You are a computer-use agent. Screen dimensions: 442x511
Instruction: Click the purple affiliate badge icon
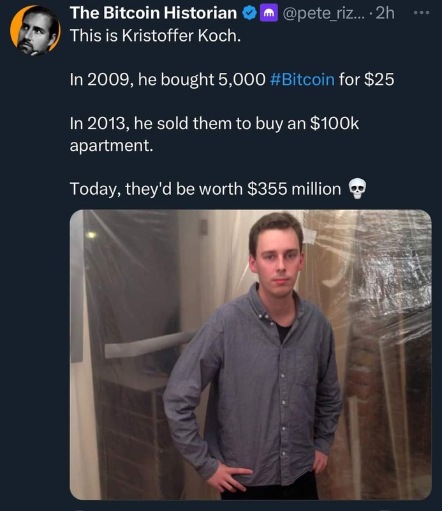269,13
